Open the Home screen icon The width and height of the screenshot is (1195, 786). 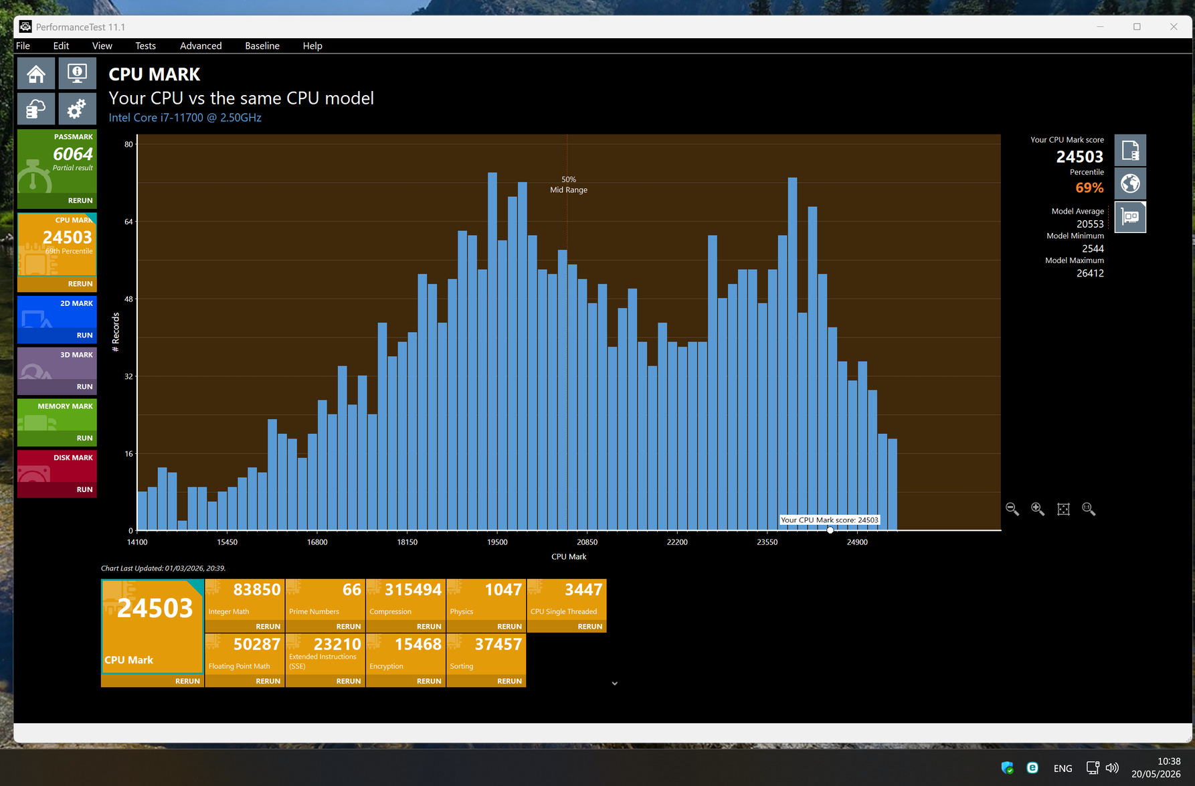coord(36,74)
